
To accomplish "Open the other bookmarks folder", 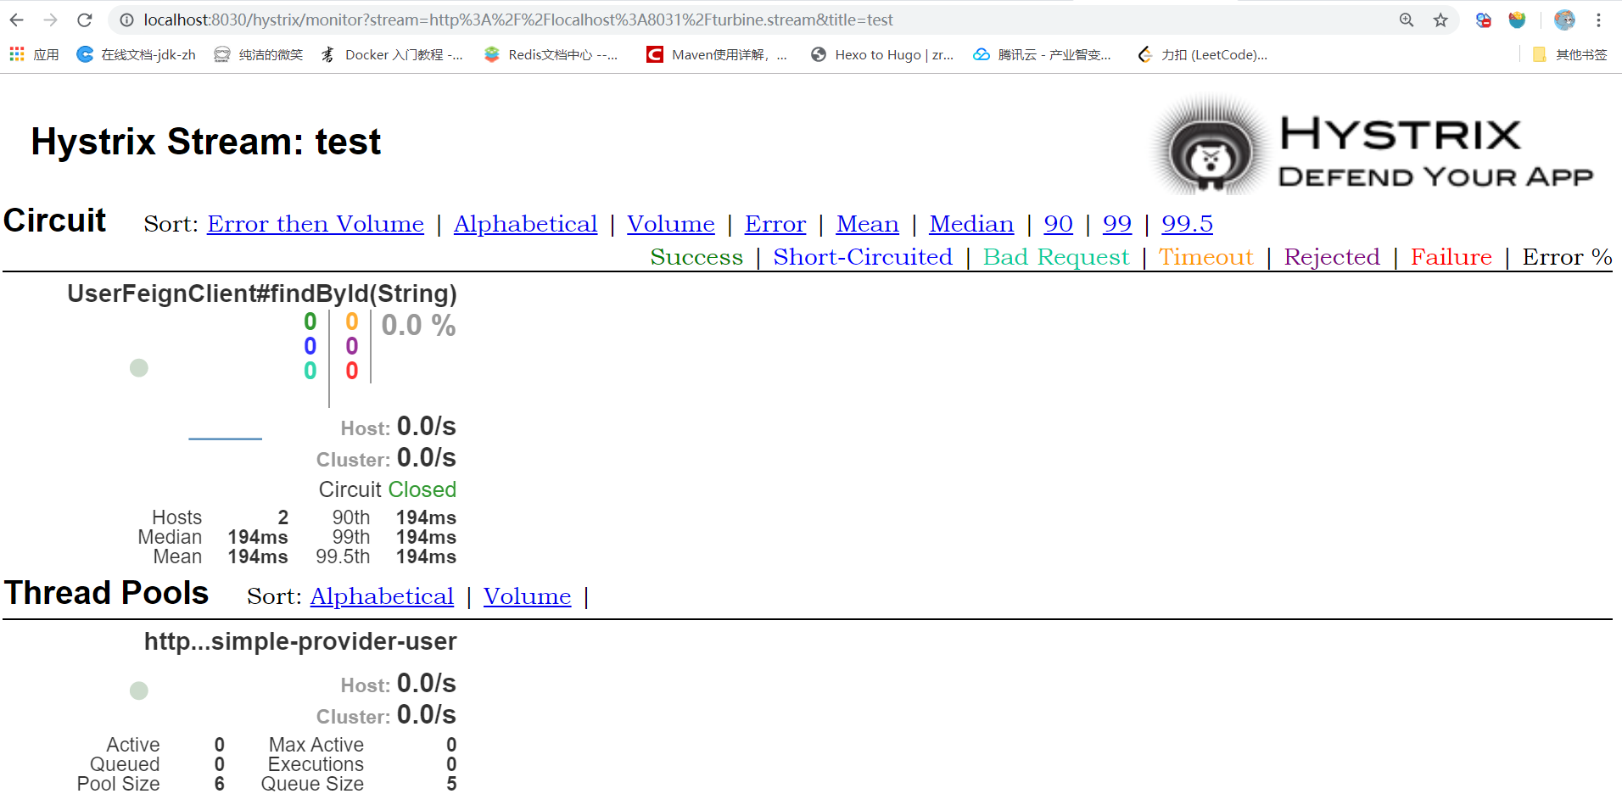I will 1569,54.
